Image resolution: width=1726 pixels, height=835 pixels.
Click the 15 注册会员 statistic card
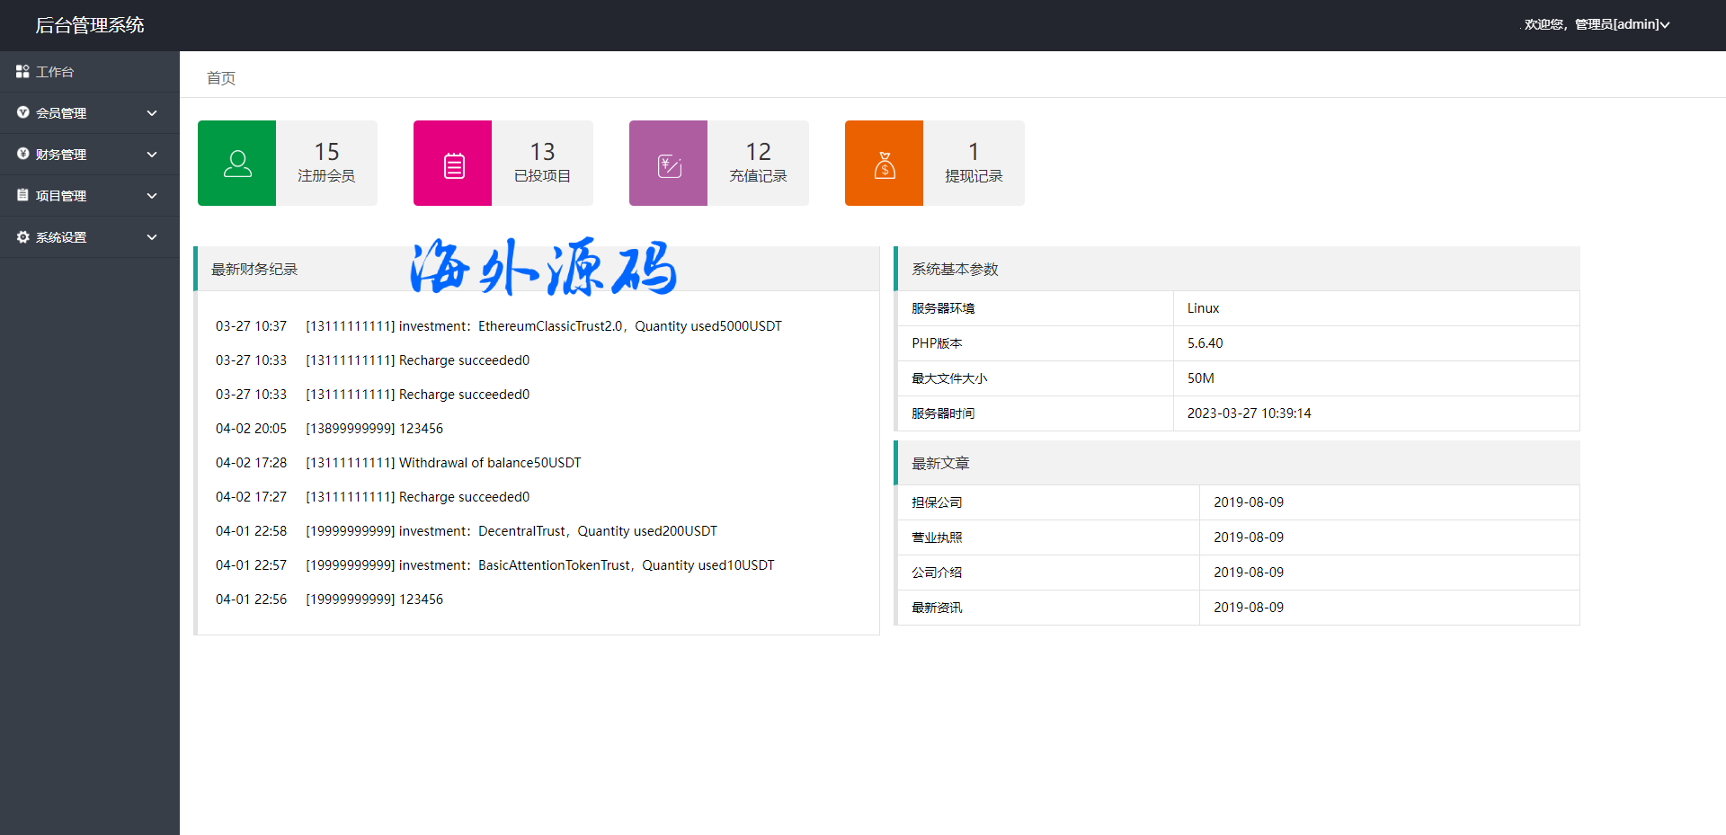(x=326, y=163)
